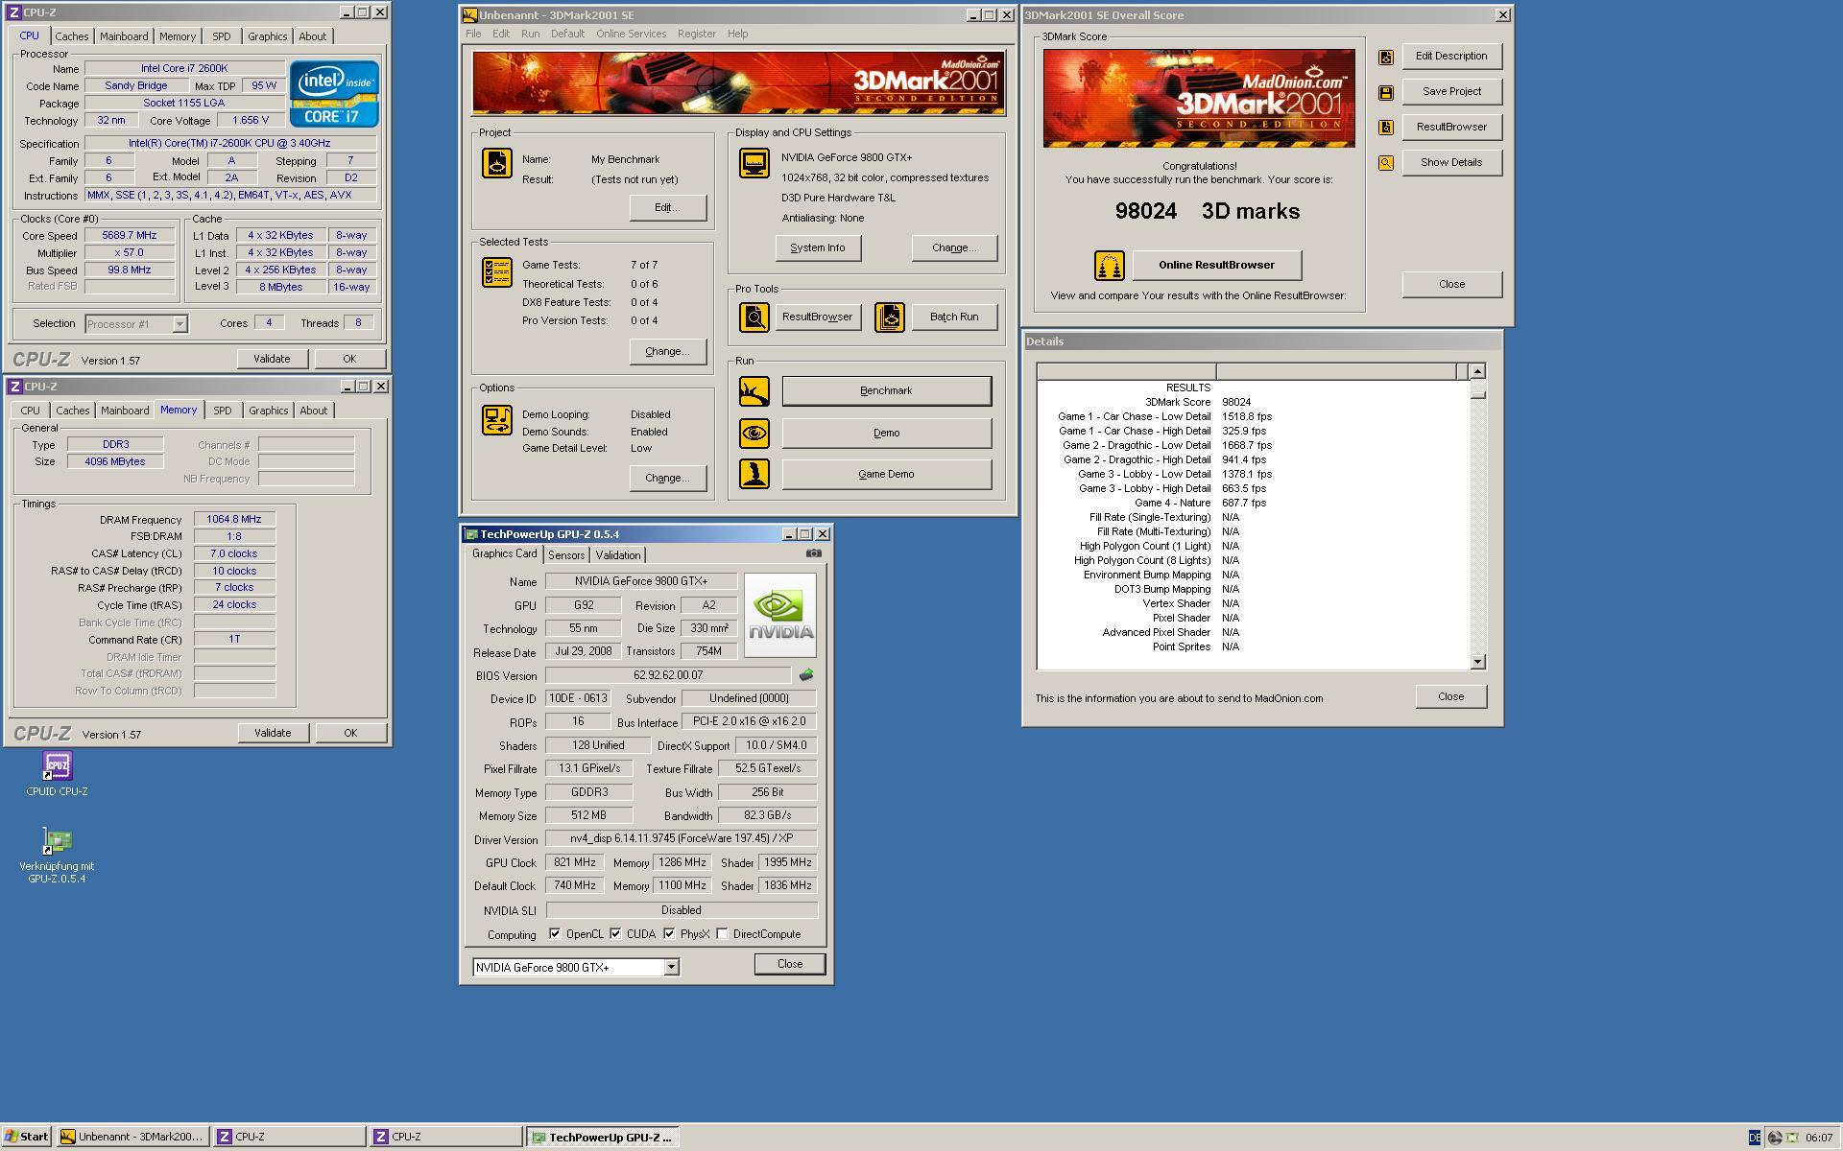The height and width of the screenshot is (1151, 1843).
Task: Switch to Sensors tab in GPU-Z
Action: [566, 555]
